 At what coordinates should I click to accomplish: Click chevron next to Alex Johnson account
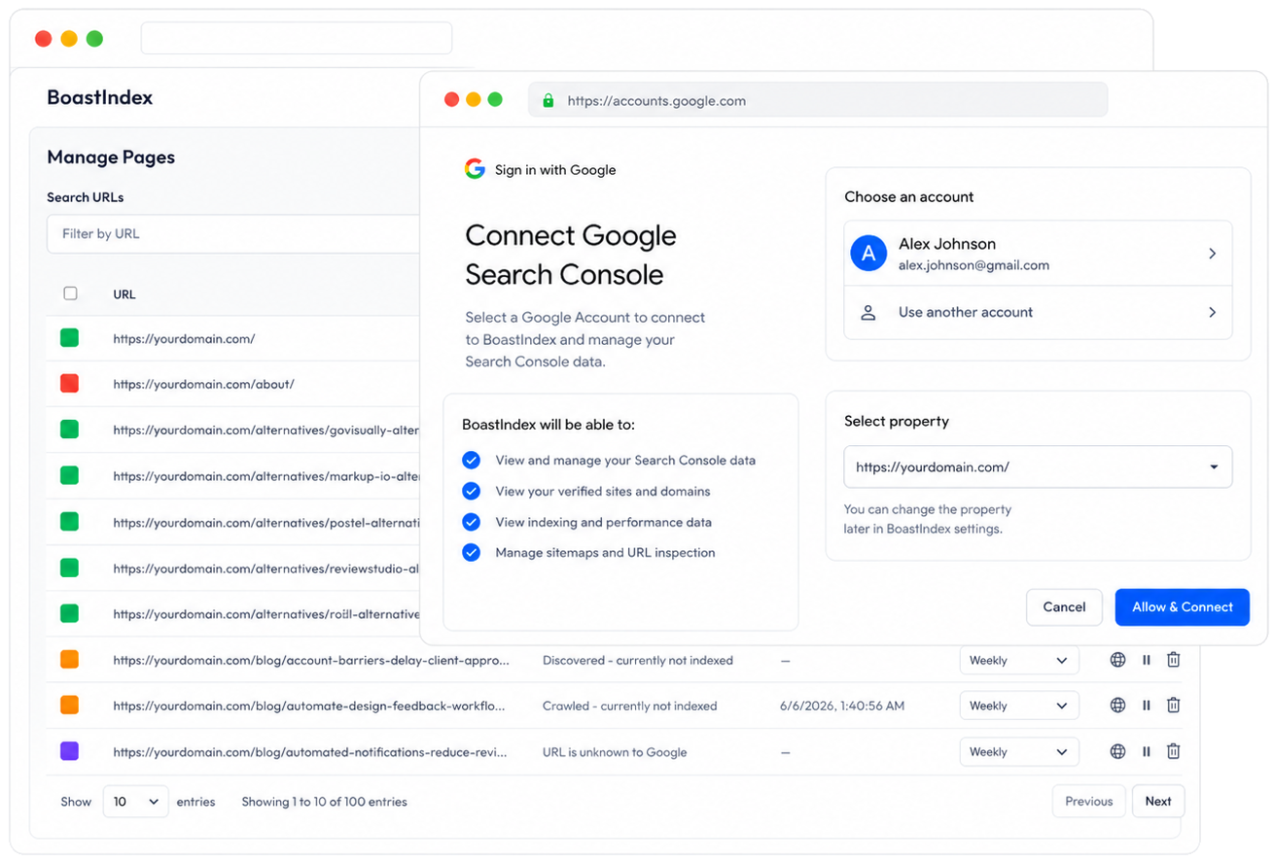coord(1212,254)
